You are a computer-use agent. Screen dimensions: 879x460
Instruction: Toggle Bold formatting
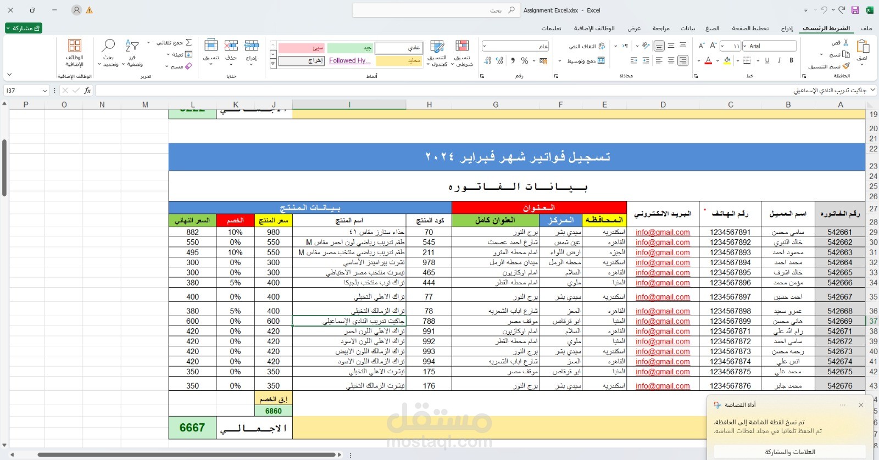(x=791, y=60)
